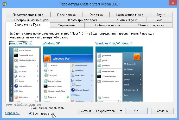179x120 pixels.
Task: Click the Windows Classic style link
Action: pos(21,43)
